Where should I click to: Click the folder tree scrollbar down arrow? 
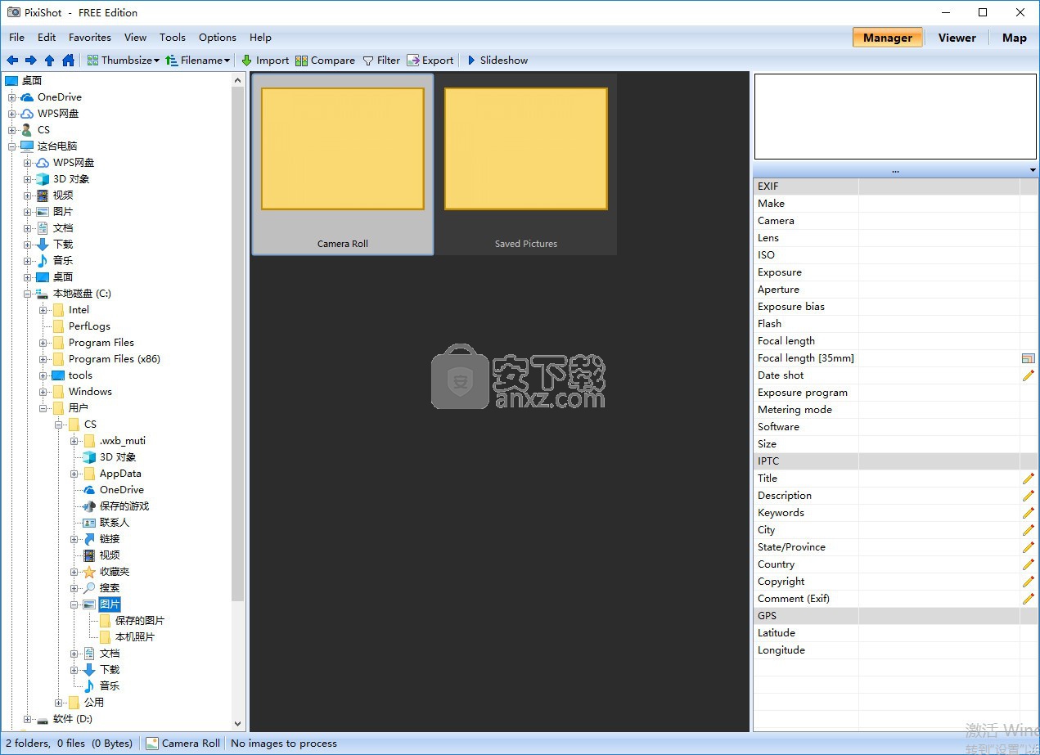(238, 723)
